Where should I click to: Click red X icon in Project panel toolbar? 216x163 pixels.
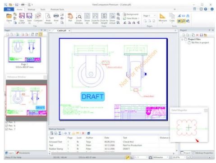pyautogui.click(x=198, y=35)
